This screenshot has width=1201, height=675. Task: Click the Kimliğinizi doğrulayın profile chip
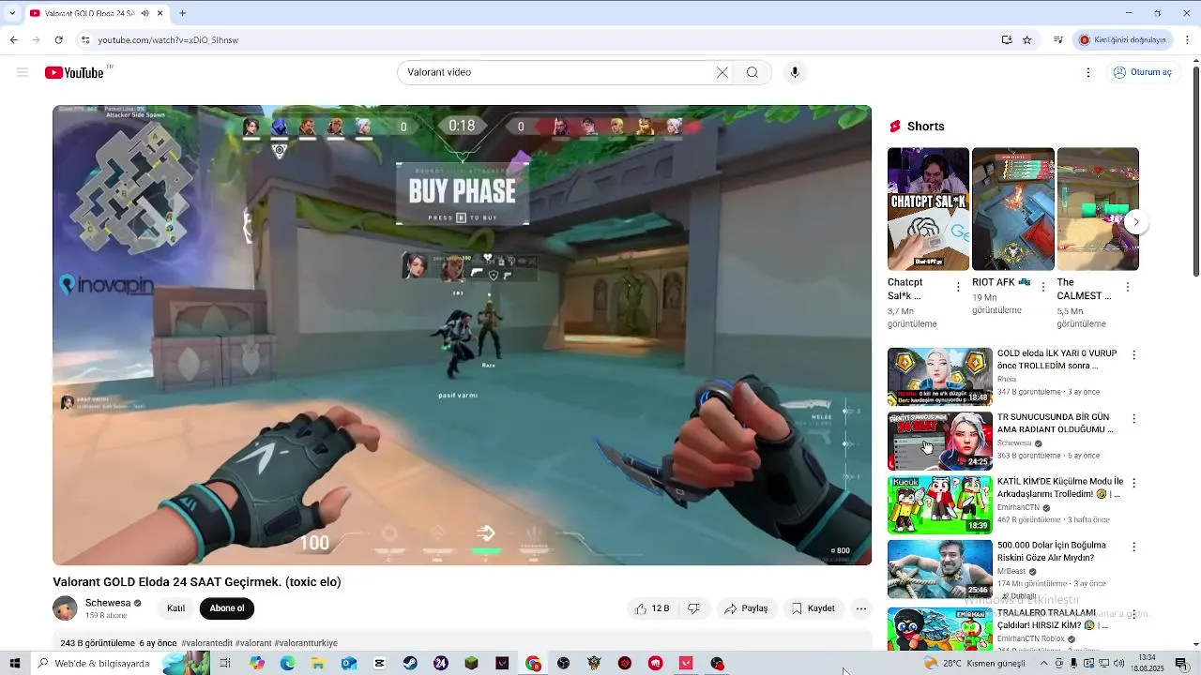click(1123, 40)
